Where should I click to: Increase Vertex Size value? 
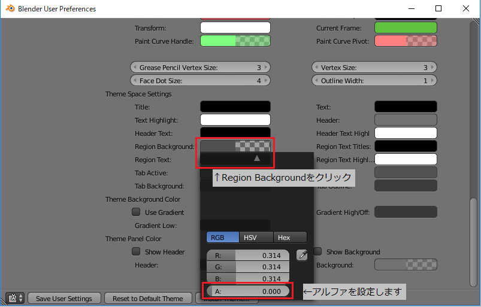click(432, 68)
